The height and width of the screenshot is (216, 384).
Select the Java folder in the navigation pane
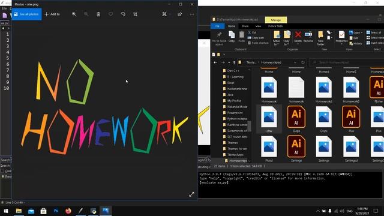click(230, 95)
